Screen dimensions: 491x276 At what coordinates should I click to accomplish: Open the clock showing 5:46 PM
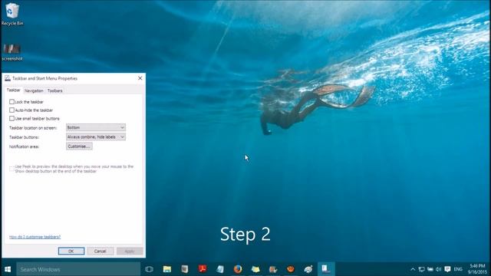(x=477, y=269)
